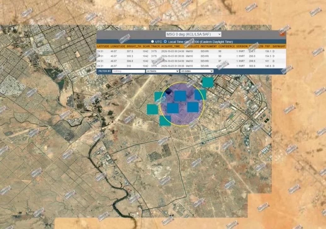
Task: Click the teal fire marker north-east outside the circle
Action: coord(208,82)
